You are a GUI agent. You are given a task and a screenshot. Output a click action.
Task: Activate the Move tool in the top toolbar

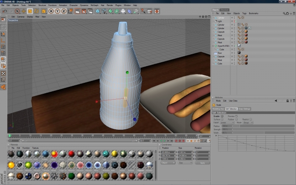24,11
